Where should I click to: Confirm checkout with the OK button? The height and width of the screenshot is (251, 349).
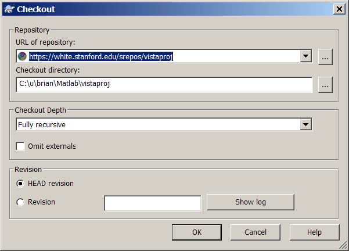[x=197, y=232]
